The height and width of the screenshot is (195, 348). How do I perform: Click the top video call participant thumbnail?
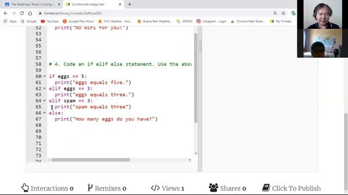[322, 15]
